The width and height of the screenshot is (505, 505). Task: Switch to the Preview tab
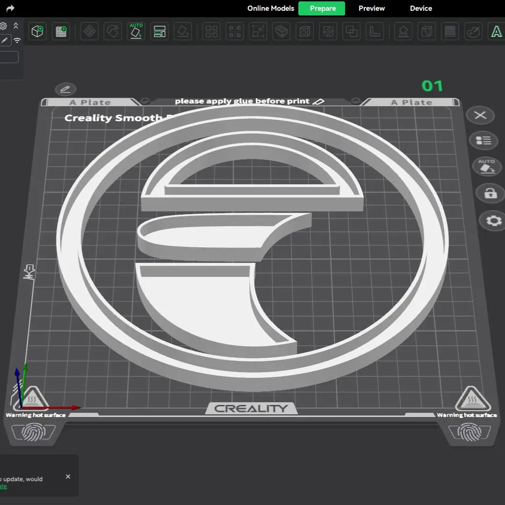(x=371, y=8)
